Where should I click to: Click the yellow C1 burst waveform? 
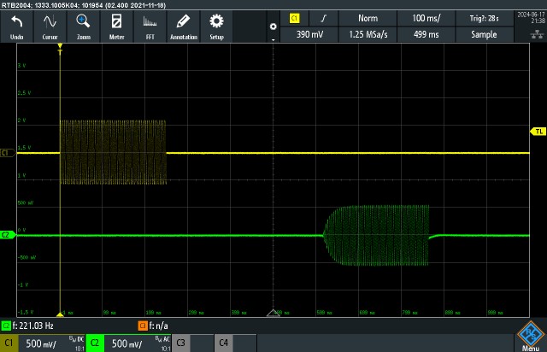click(113, 152)
